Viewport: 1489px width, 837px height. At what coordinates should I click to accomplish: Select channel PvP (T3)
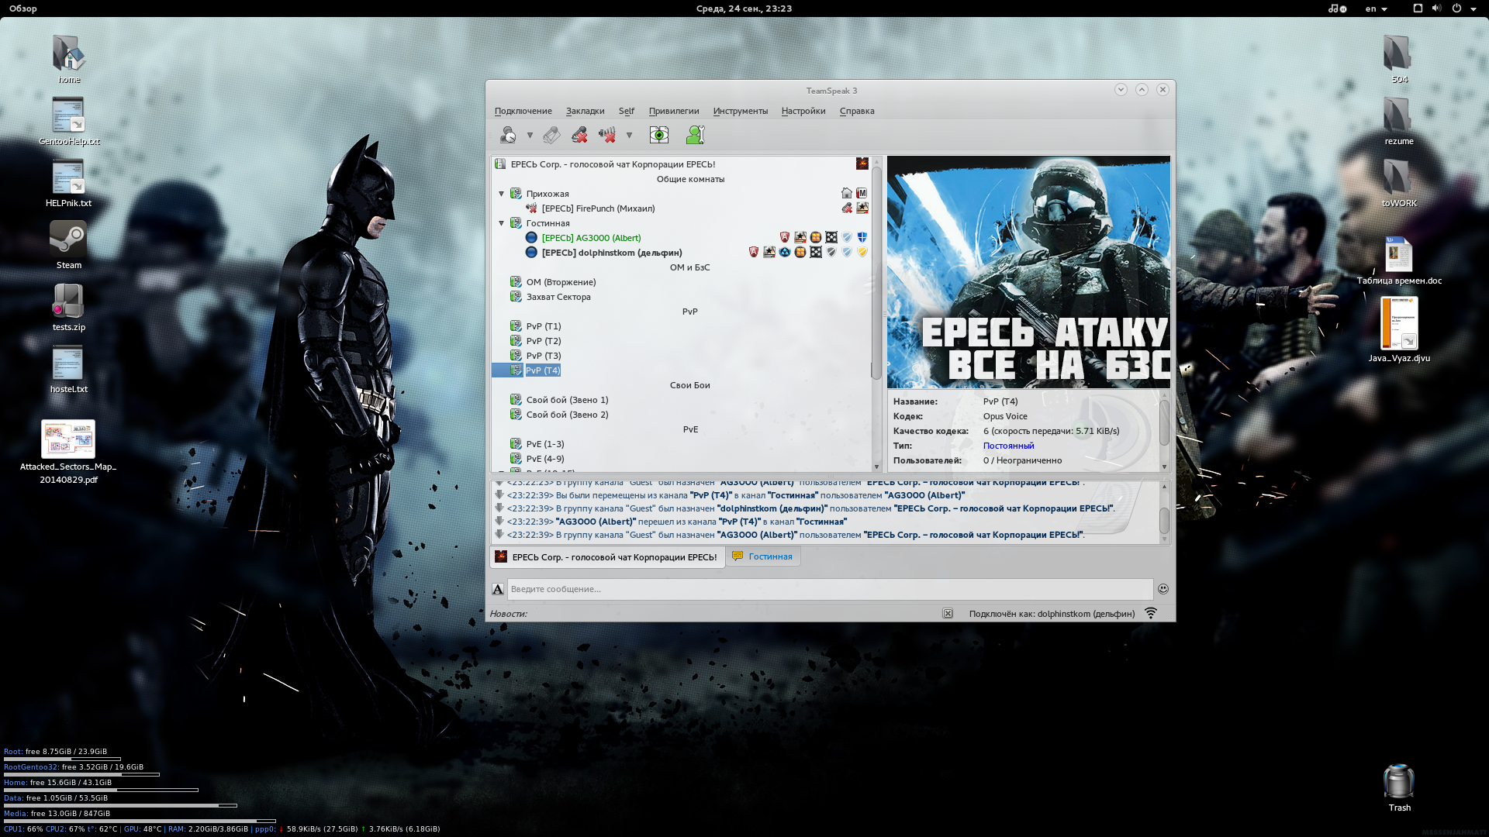[x=543, y=356]
